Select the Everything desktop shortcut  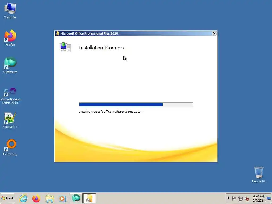(10, 147)
